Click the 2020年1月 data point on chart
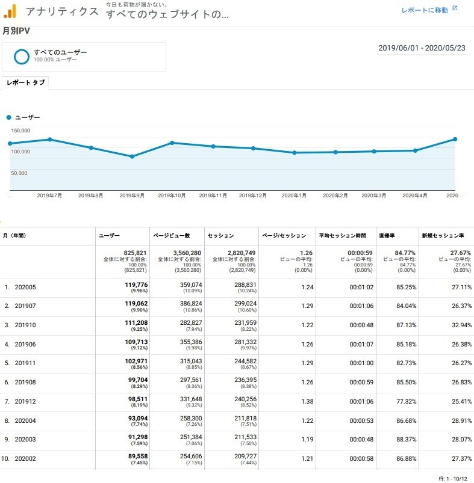The image size is (474, 483). (x=294, y=153)
